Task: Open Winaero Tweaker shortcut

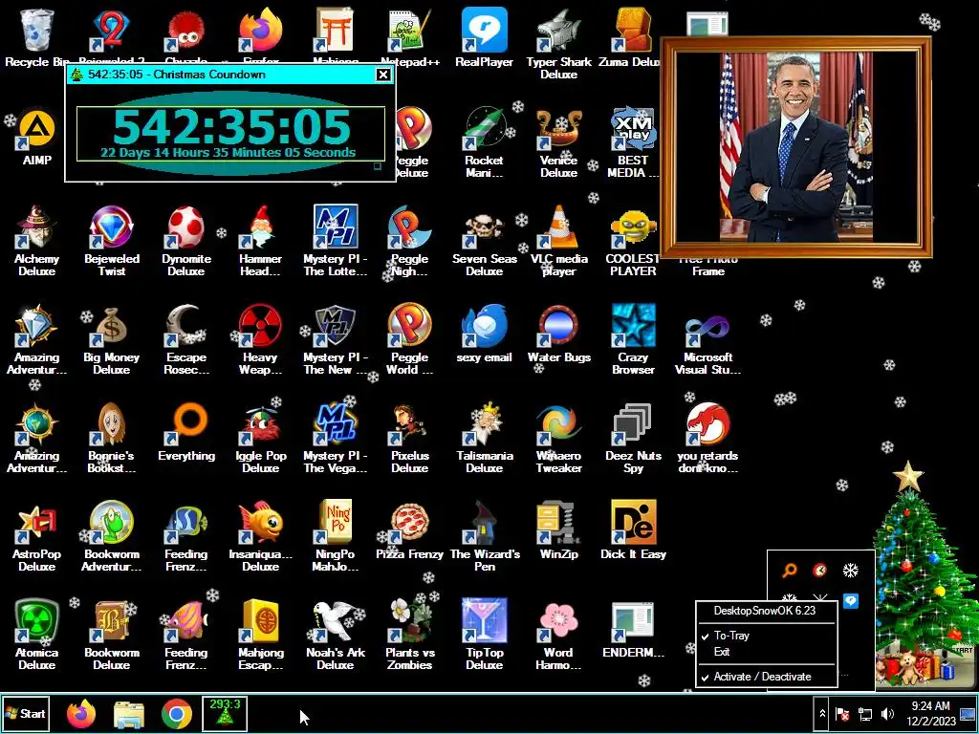Action: (x=558, y=438)
